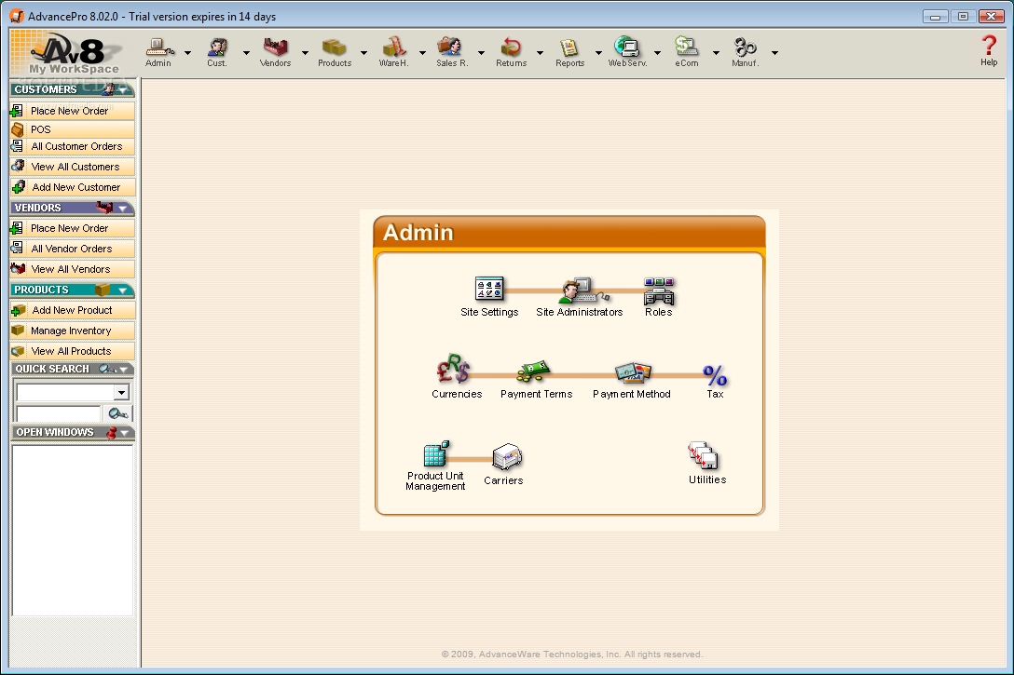The image size is (1014, 675).
Task: Click Place New Order under Vendors
Action: click(73, 228)
